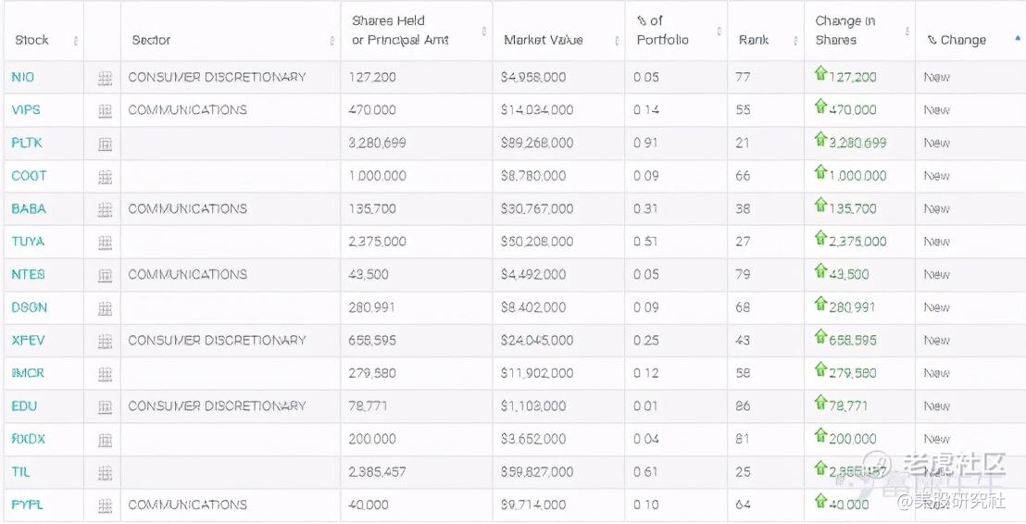
Task: Click the table icon beside VIPS
Action: coord(105,110)
